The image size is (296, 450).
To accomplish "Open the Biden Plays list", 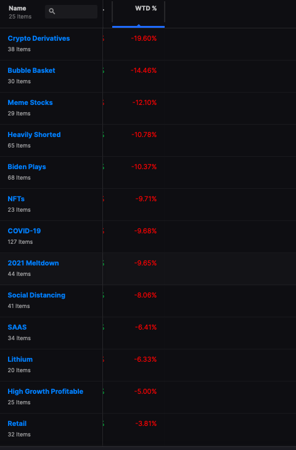I will click(27, 167).
